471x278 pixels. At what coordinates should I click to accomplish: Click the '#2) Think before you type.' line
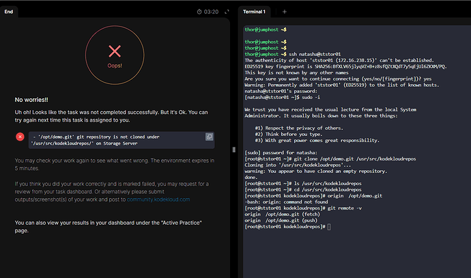point(289,134)
